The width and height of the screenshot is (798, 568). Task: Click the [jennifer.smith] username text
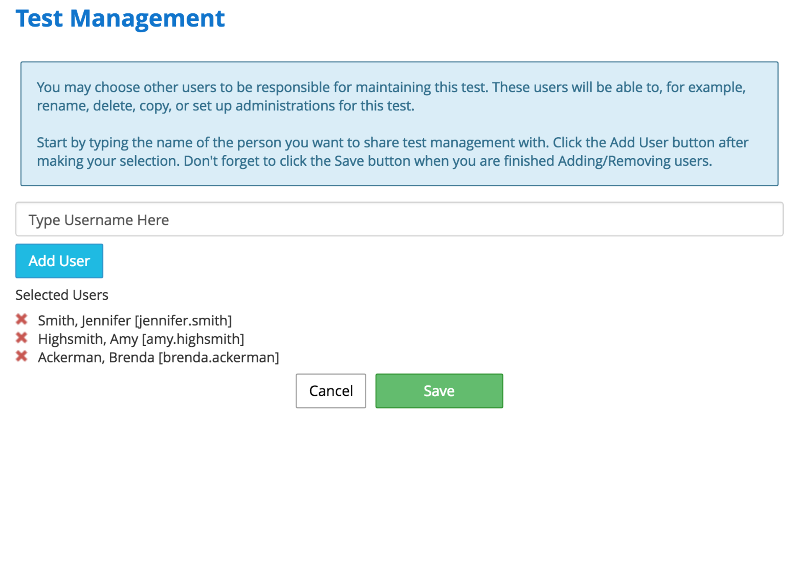tap(183, 320)
